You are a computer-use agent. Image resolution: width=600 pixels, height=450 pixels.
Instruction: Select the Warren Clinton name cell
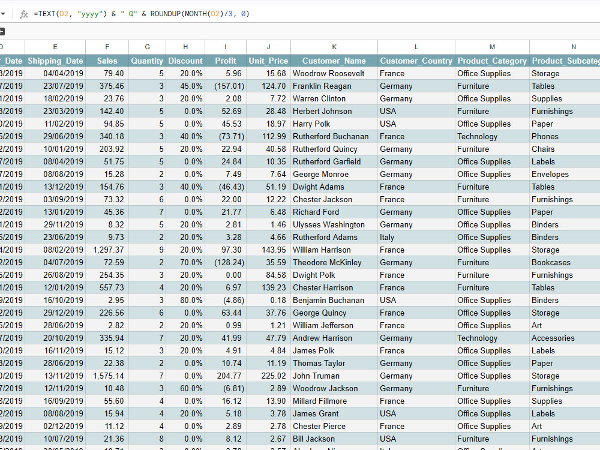(334, 99)
